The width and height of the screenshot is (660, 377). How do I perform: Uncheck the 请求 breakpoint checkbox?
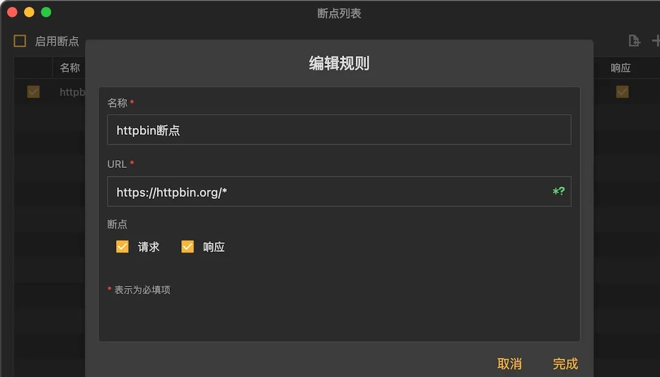122,246
